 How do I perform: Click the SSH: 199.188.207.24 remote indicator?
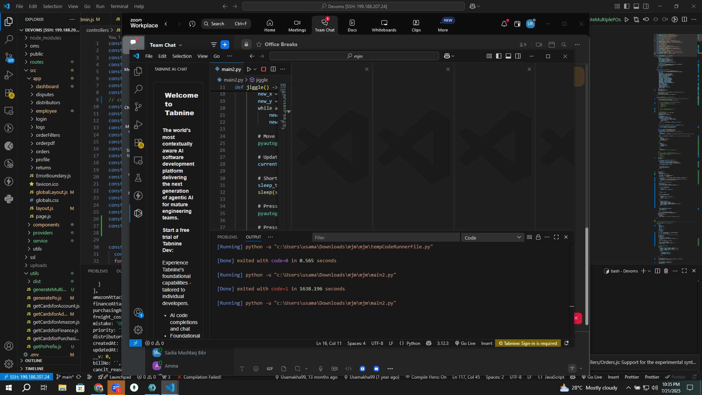(26, 377)
